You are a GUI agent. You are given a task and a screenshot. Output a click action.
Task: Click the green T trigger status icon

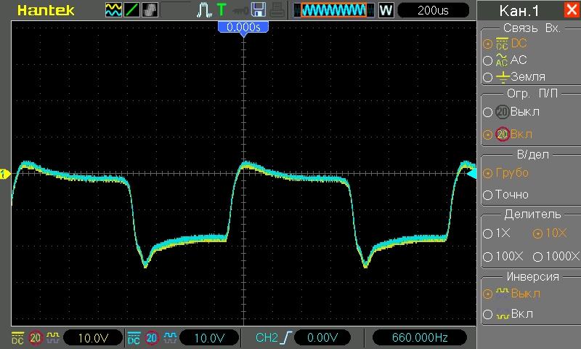[222, 9]
